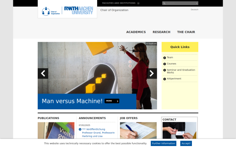Click the blue arrow icon beside announcement
This screenshot has width=236, height=148.
pos(80,129)
